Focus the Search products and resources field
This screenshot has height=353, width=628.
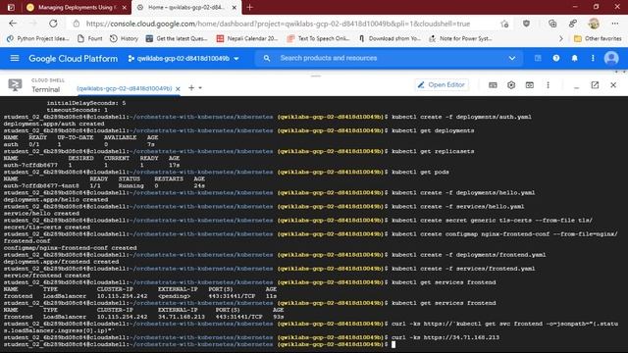click(x=389, y=58)
